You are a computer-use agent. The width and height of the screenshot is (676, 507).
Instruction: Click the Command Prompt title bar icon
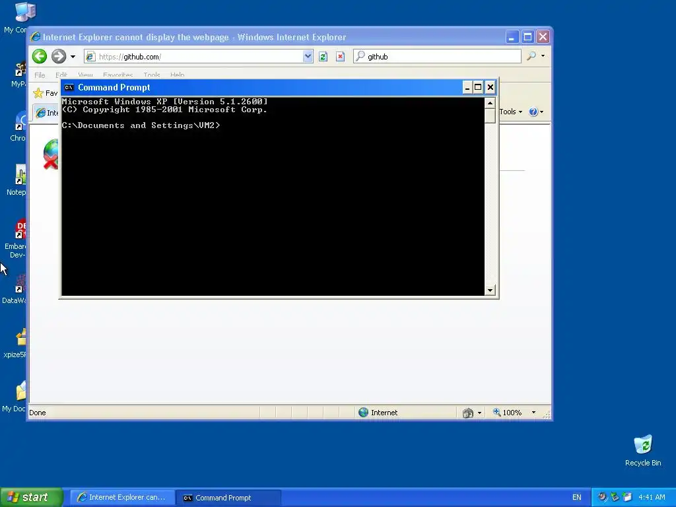pyautogui.click(x=69, y=88)
